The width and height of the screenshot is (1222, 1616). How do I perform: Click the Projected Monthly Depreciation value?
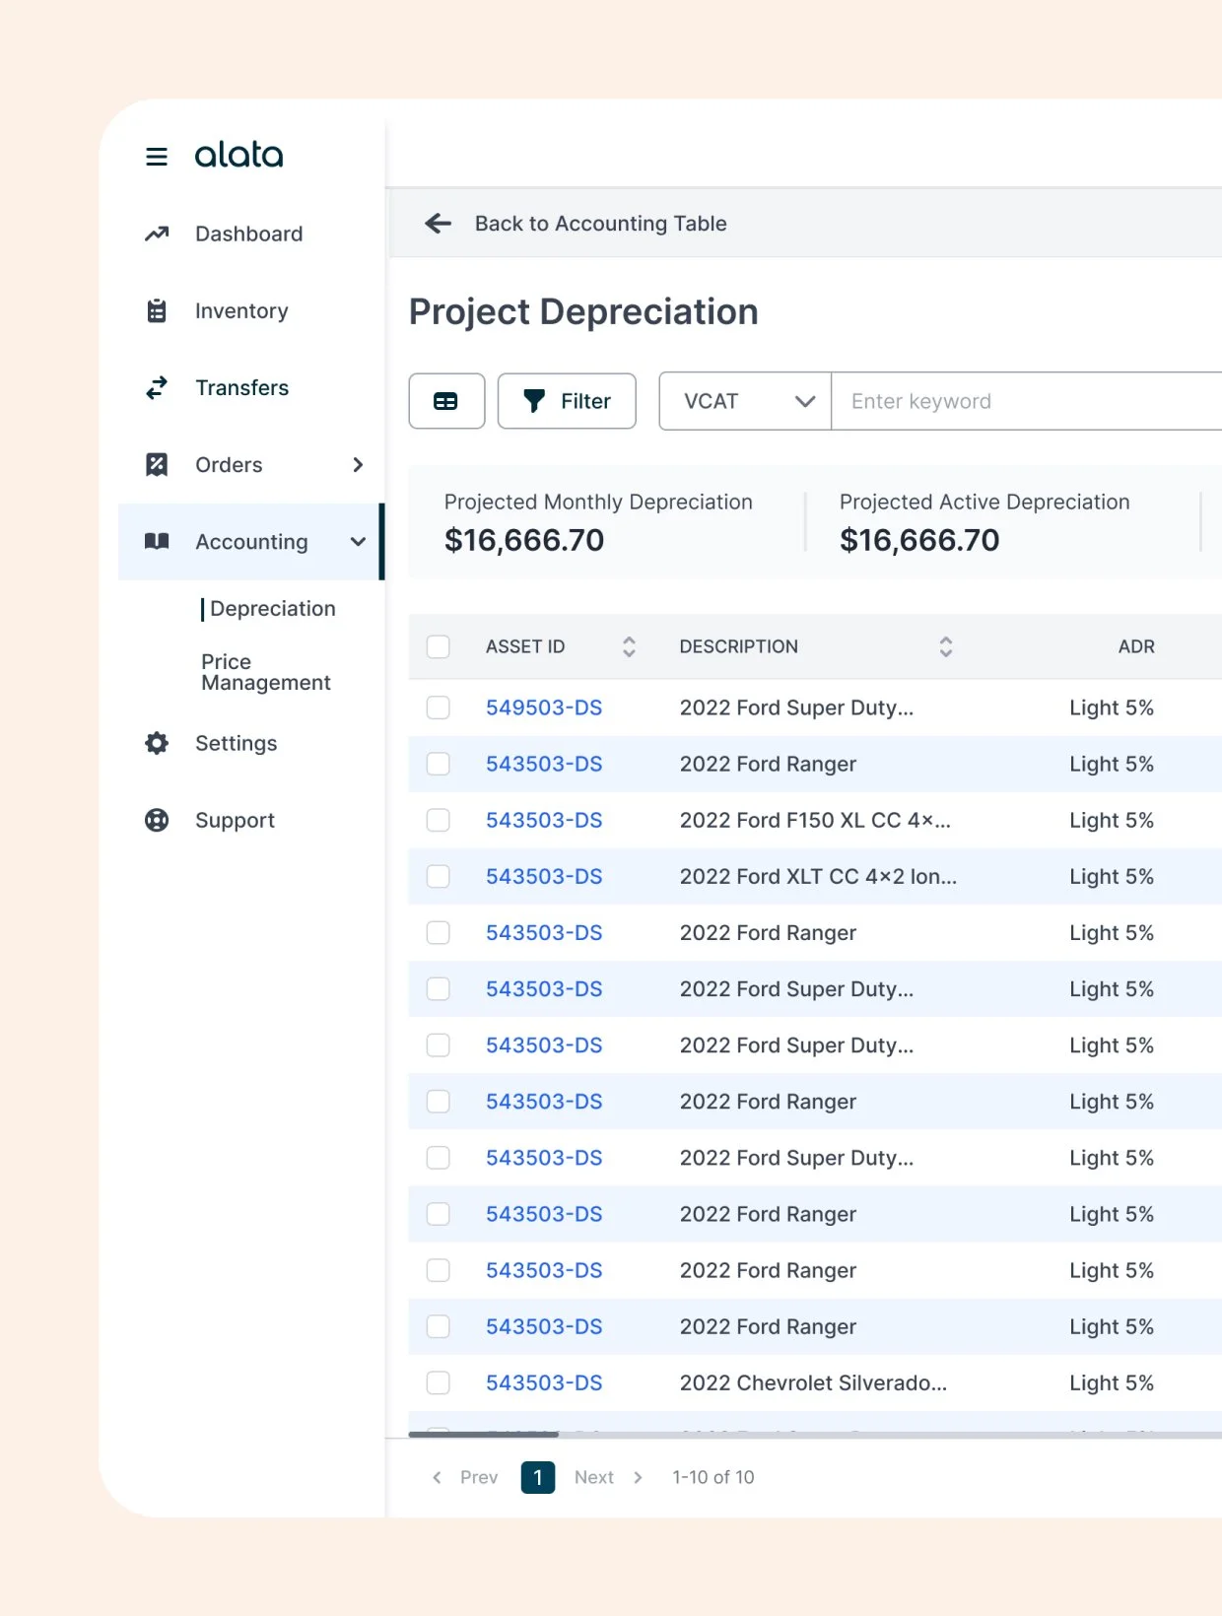[524, 540]
